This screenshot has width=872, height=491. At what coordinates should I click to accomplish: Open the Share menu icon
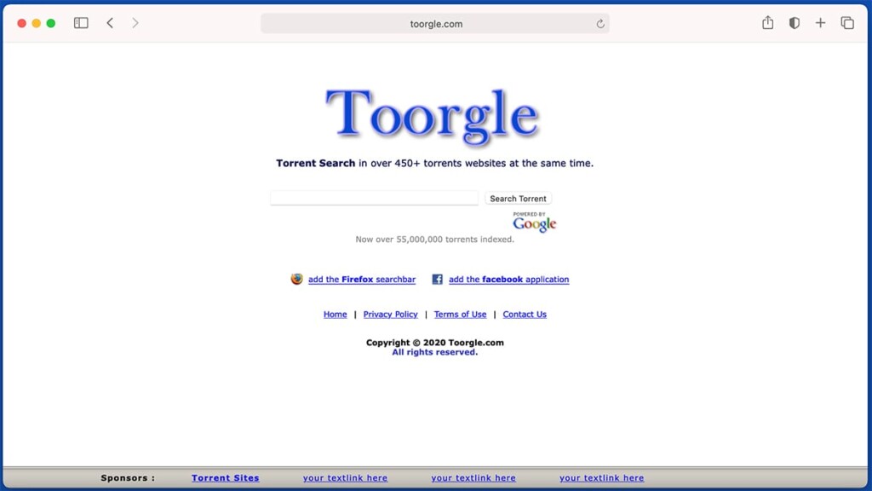pyautogui.click(x=767, y=23)
